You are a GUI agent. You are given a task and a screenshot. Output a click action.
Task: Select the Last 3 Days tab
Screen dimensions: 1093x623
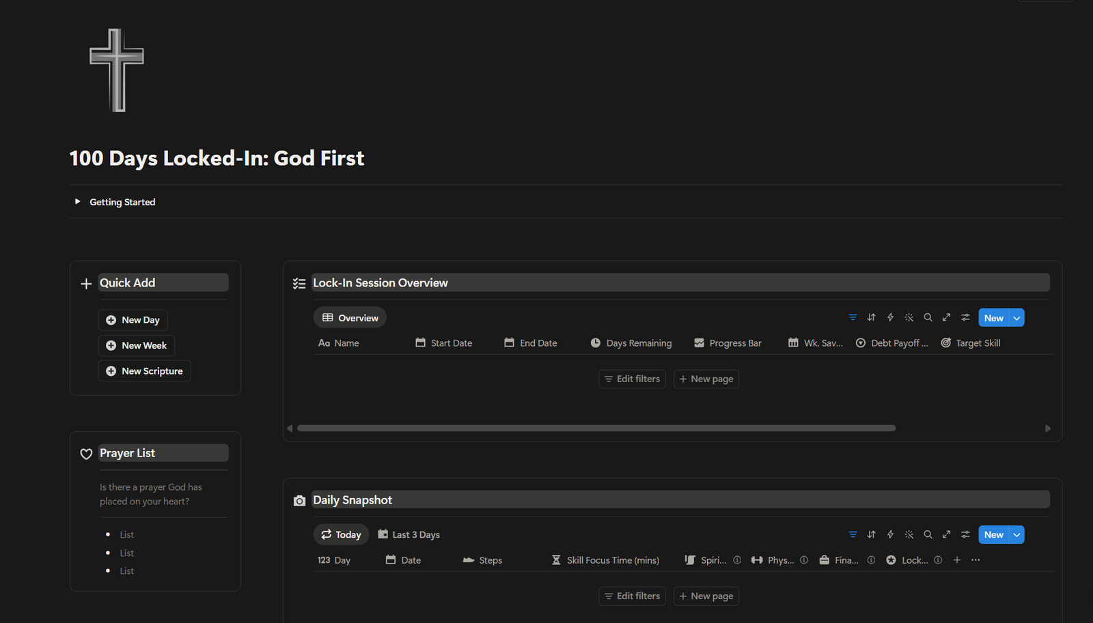(x=409, y=535)
